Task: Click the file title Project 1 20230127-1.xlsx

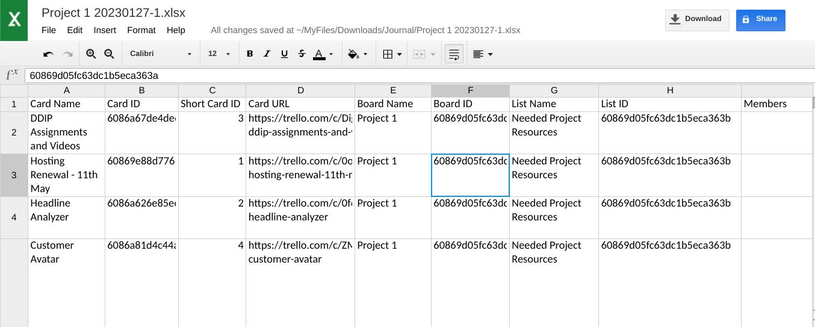Action: (113, 13)
